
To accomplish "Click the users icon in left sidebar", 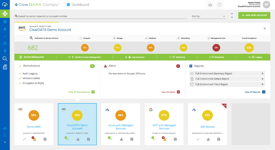I will [5, 128].
